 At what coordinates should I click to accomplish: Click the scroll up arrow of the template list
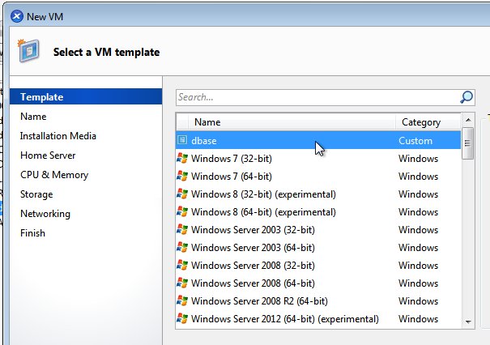pos(468,120)
